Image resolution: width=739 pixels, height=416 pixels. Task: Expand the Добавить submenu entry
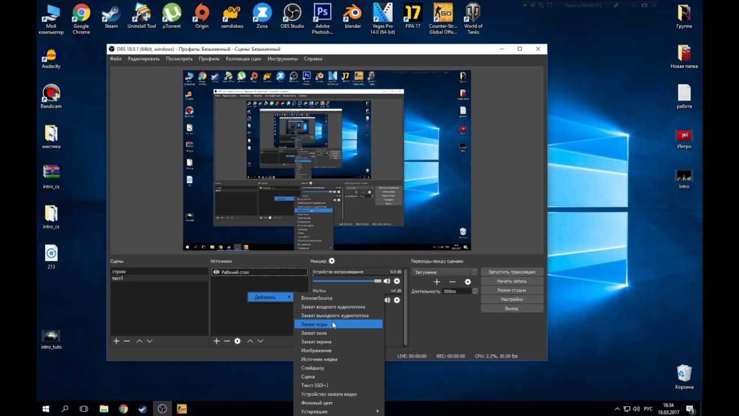pos(270,297)
